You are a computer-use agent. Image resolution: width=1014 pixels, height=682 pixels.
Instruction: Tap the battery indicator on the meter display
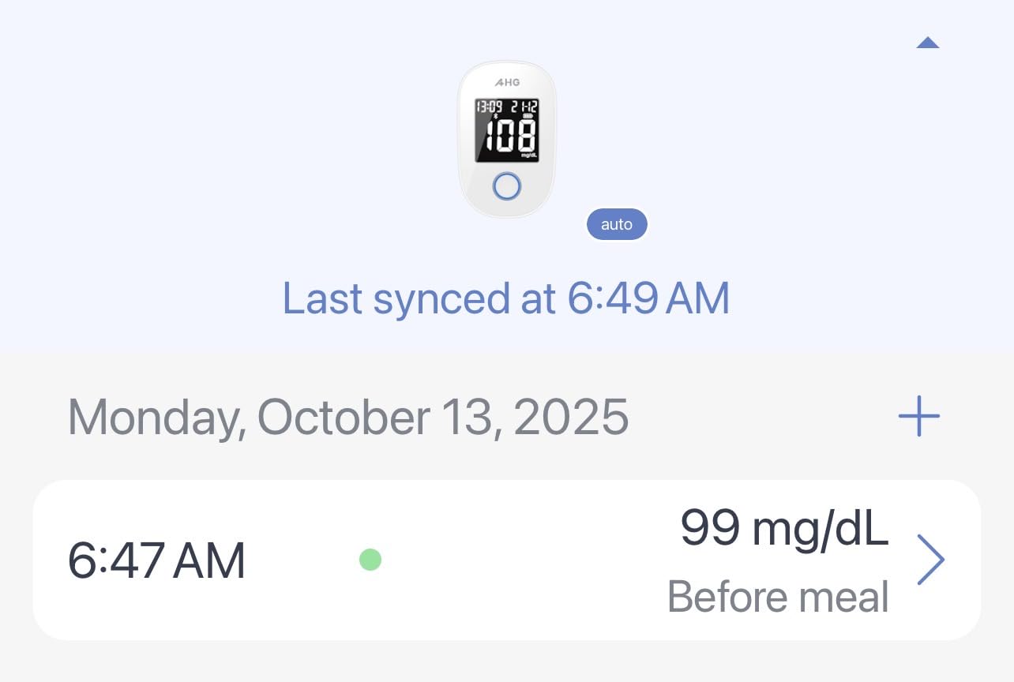coord(527,114)
